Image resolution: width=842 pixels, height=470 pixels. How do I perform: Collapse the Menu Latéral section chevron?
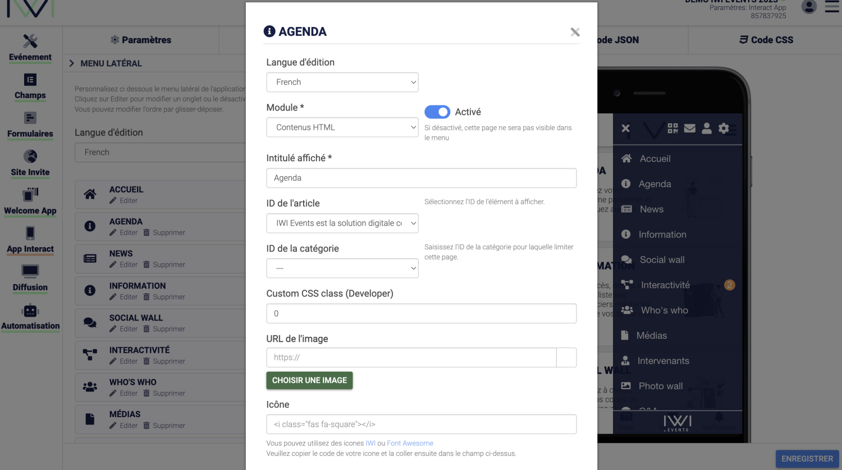pos(71,63)
